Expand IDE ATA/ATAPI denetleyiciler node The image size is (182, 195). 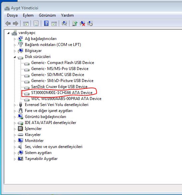coord(15,123)
